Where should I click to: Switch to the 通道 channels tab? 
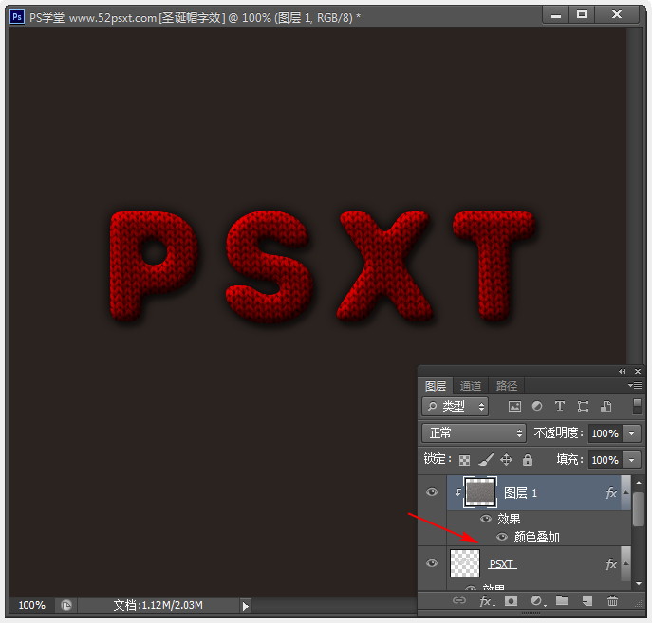[x=471, y=386]
